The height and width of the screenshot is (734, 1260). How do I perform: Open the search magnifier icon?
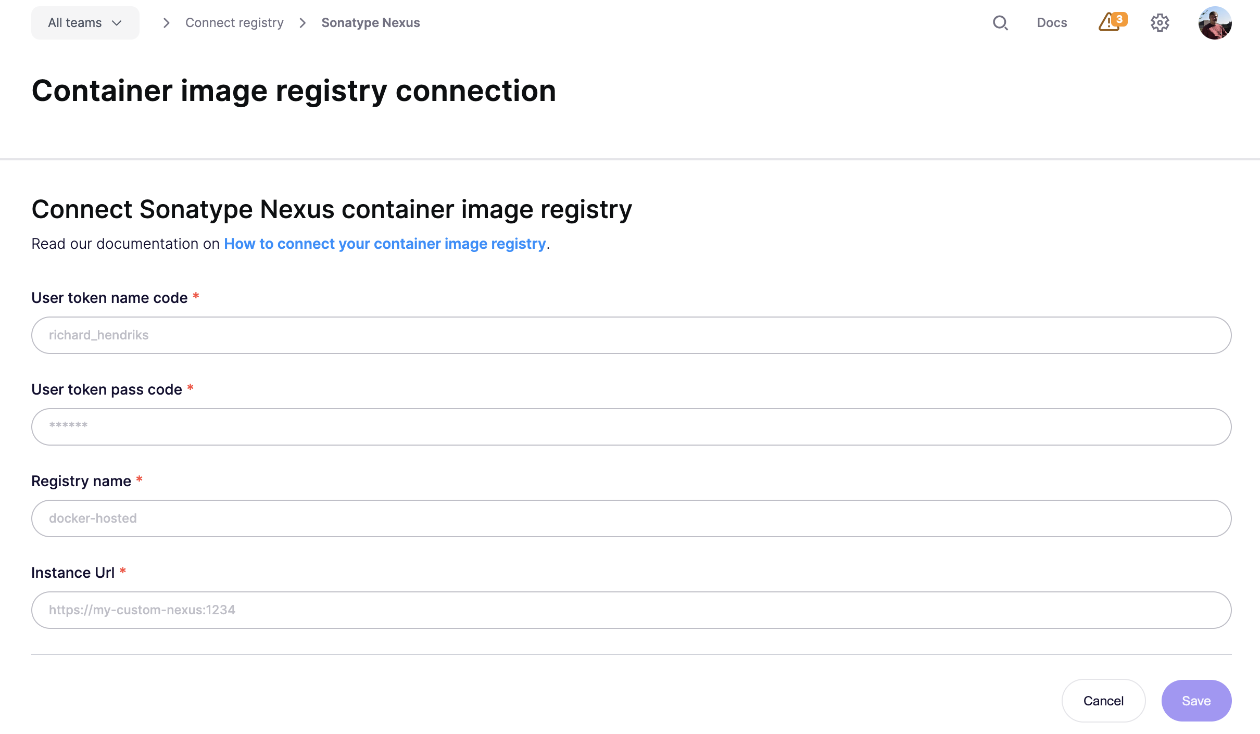1000,23
